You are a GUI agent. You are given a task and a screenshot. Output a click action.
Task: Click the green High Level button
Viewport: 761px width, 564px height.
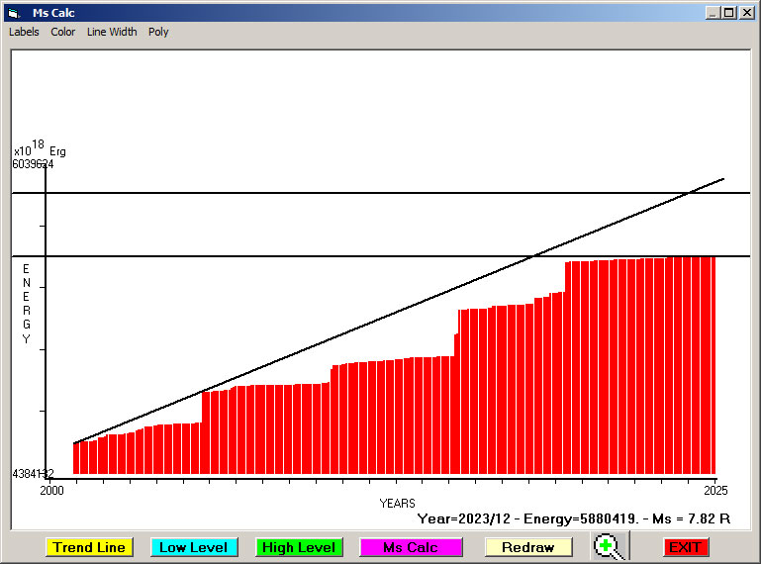pos(299,547)
